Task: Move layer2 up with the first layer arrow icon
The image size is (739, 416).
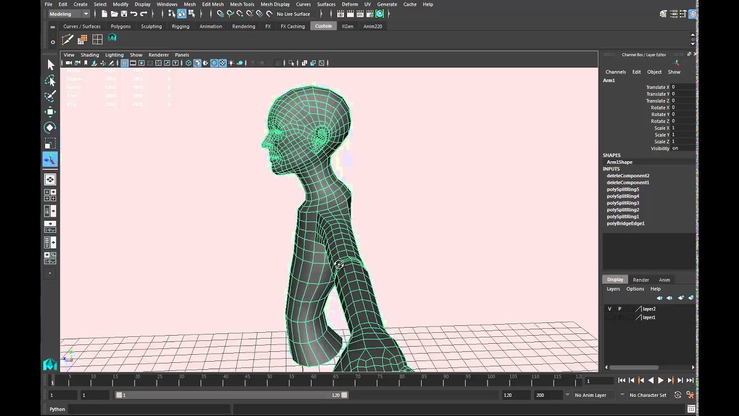Action: [x=659, y=298]
